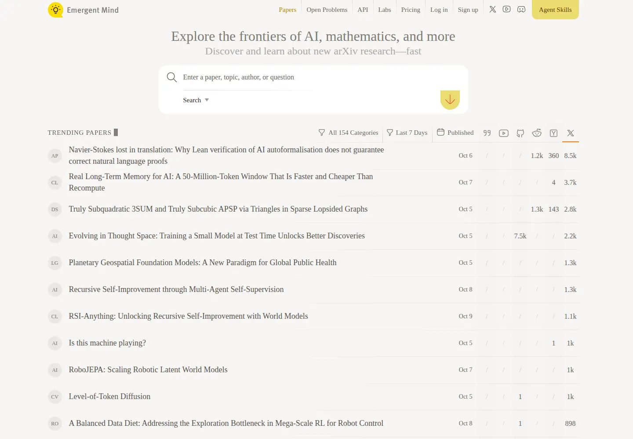
Task: Open the Real Long-Term Memory for AI paper
Action: pyautogui.click(x=221, y=182)
